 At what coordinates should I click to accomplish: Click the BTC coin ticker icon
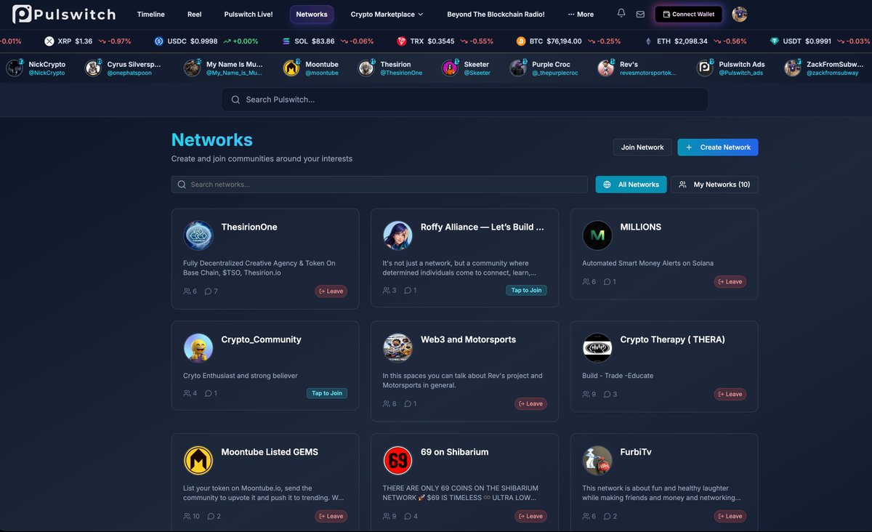[x=521, y=41]
